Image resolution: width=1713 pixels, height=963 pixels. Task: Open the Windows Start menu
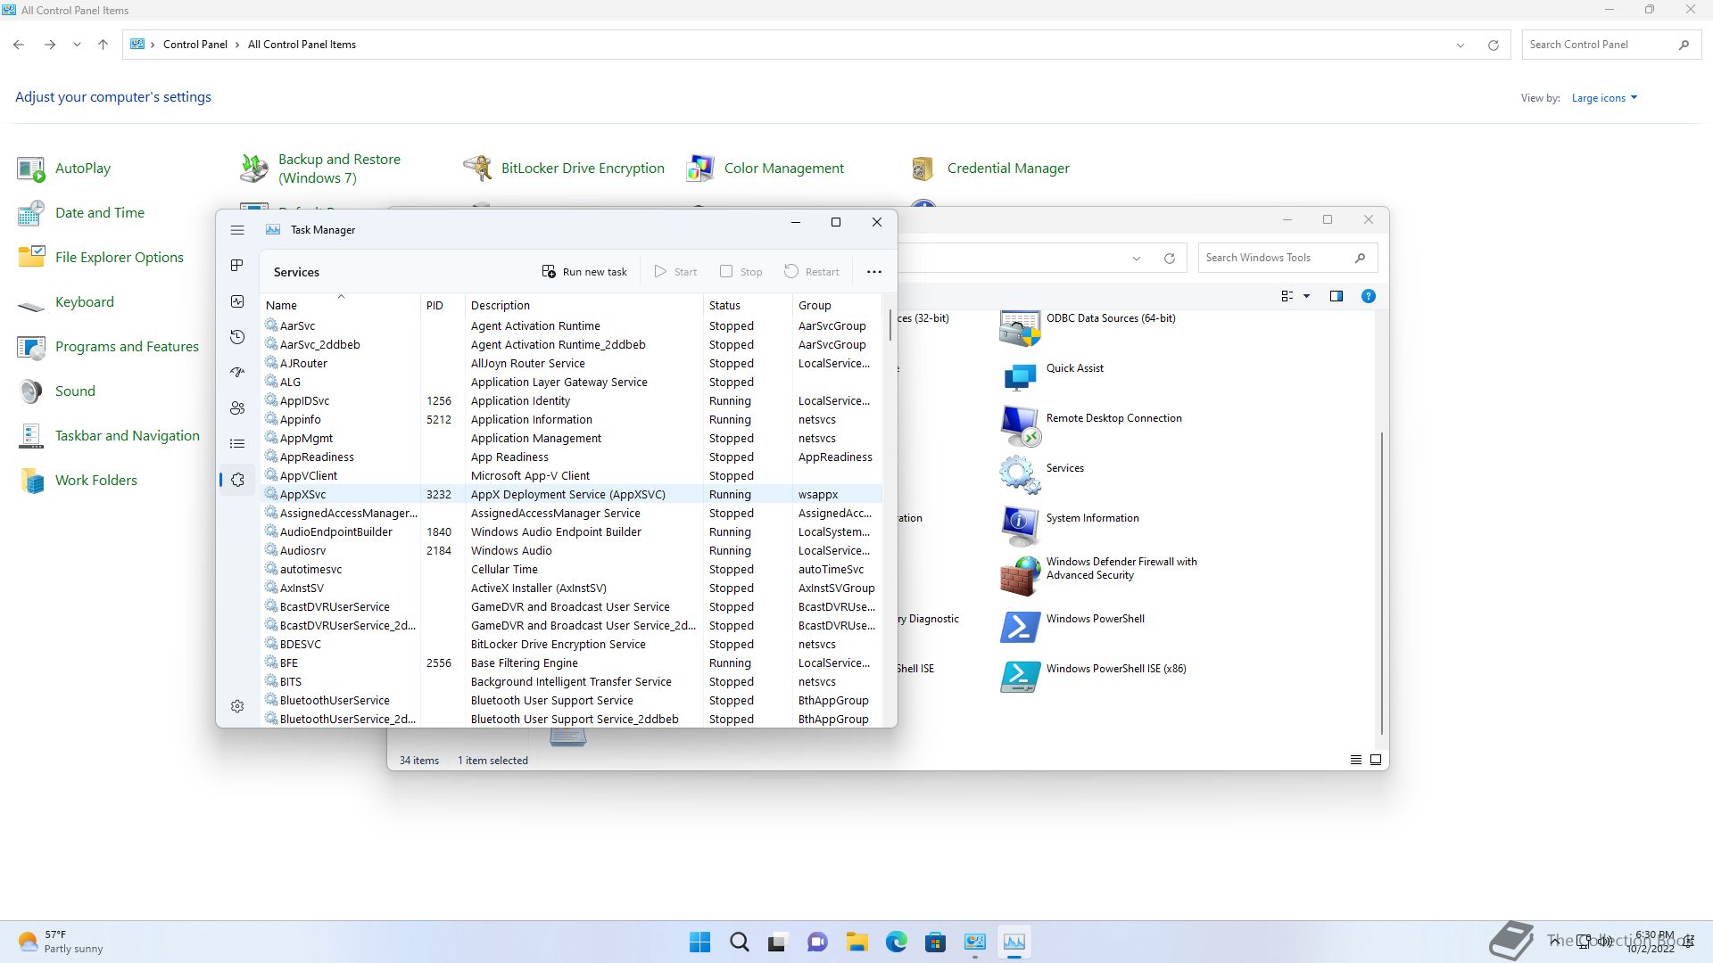click(x=700, y=942)
